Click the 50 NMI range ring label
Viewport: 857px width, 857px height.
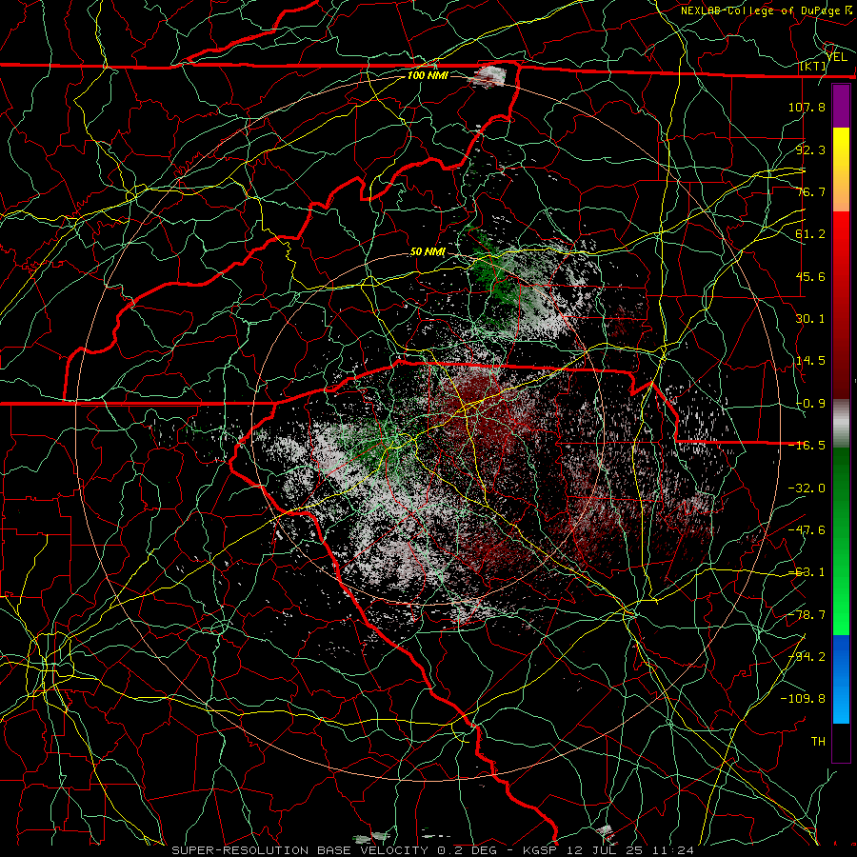(x=428, y=252)
